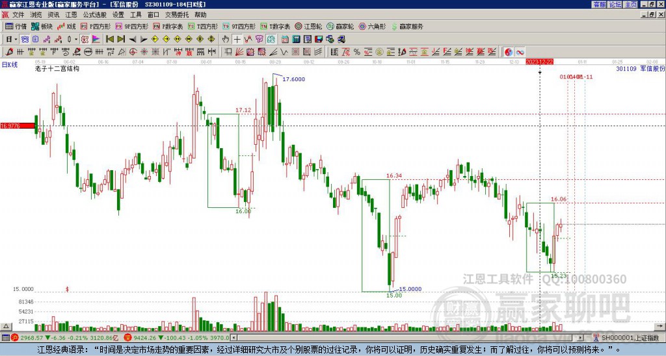
Task: Click the up triangle button at lower left
Action: coord(5,326)
